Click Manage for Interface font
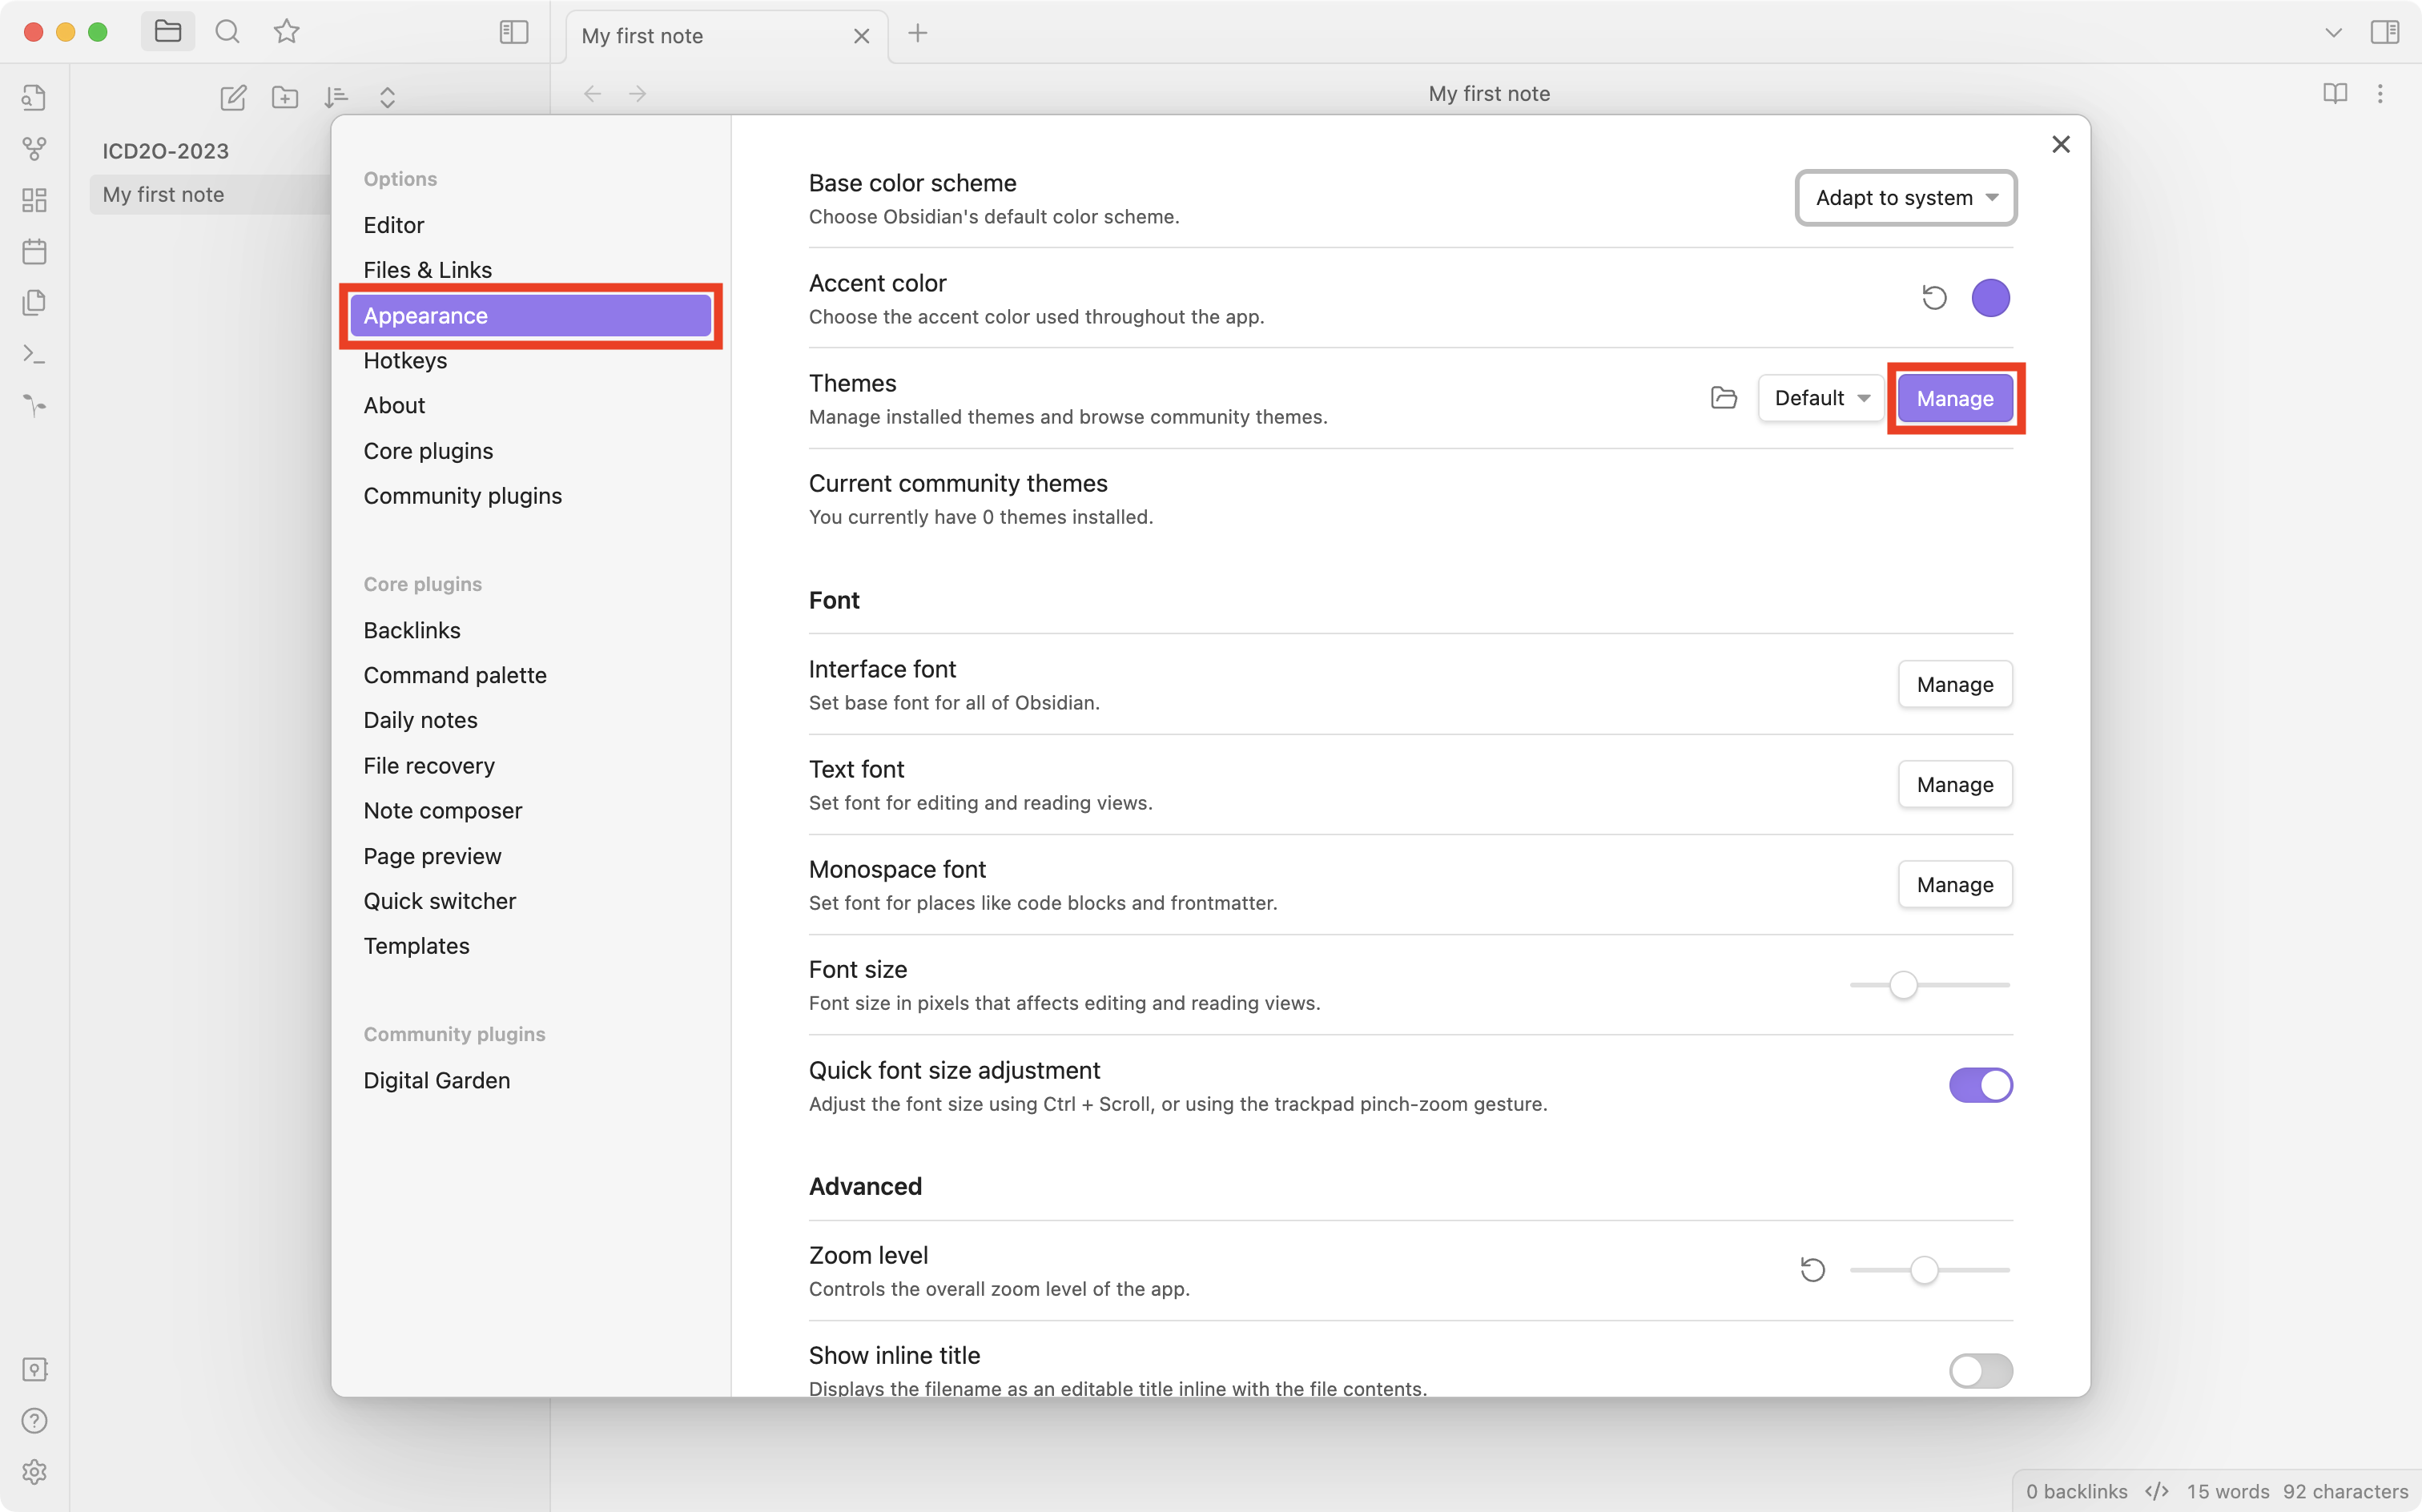This screenshot has width=2422, height=1512. [1955, 685]
